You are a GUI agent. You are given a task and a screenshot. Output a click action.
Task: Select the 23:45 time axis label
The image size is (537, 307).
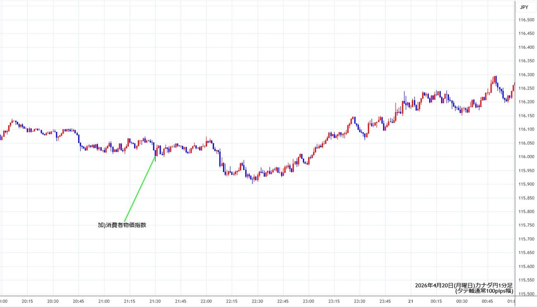(x=385, y=301)
